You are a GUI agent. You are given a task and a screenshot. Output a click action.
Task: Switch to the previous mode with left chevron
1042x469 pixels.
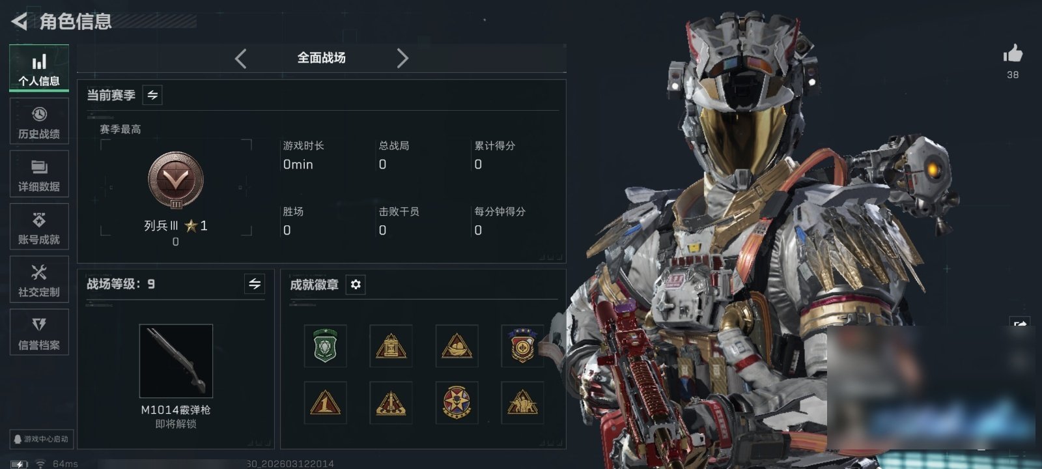tap(241, 59)
